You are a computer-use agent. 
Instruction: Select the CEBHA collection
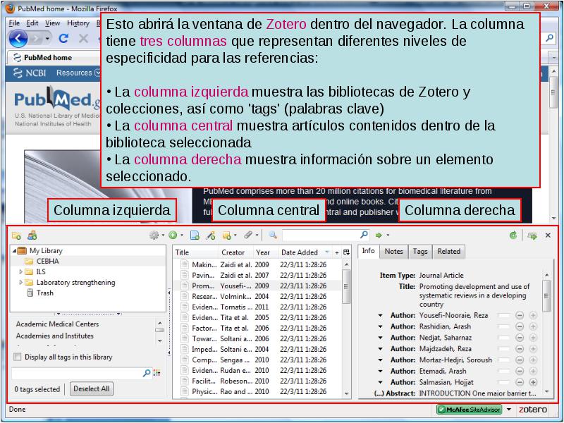pos(47,261)
